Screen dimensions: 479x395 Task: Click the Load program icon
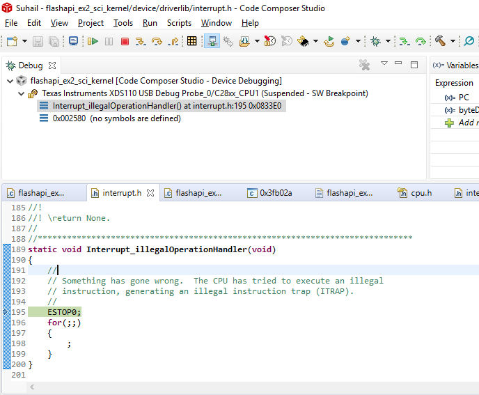(244, 41)
